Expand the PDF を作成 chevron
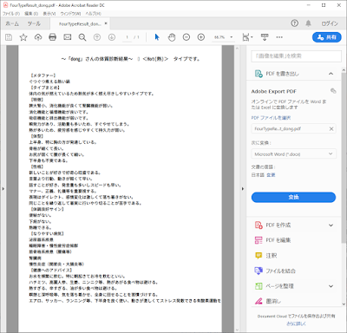Screen dimensions: 347x333 (x=331, y=225)
